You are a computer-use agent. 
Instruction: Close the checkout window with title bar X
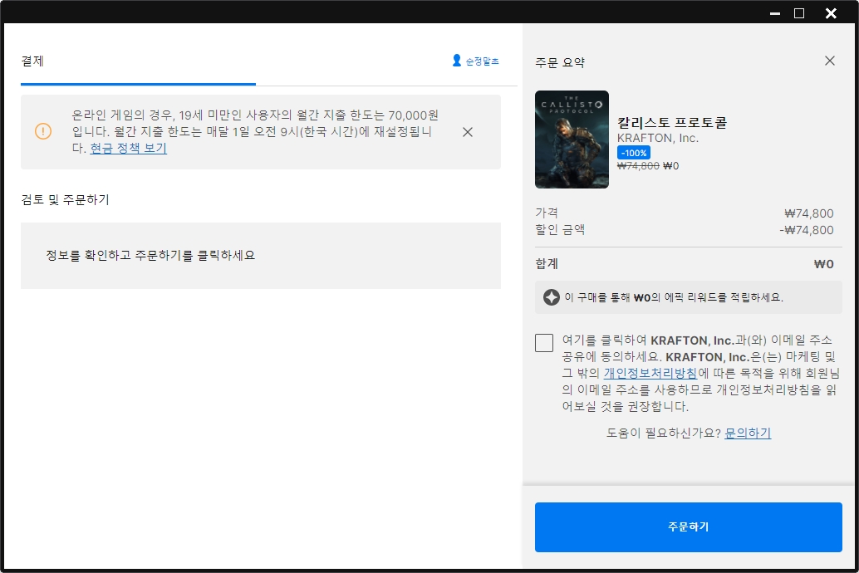(x=831, y=13)
